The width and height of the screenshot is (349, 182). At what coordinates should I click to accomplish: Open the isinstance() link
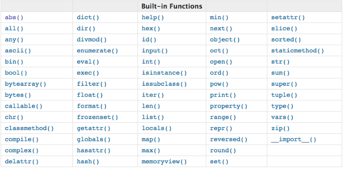point(164,73)
